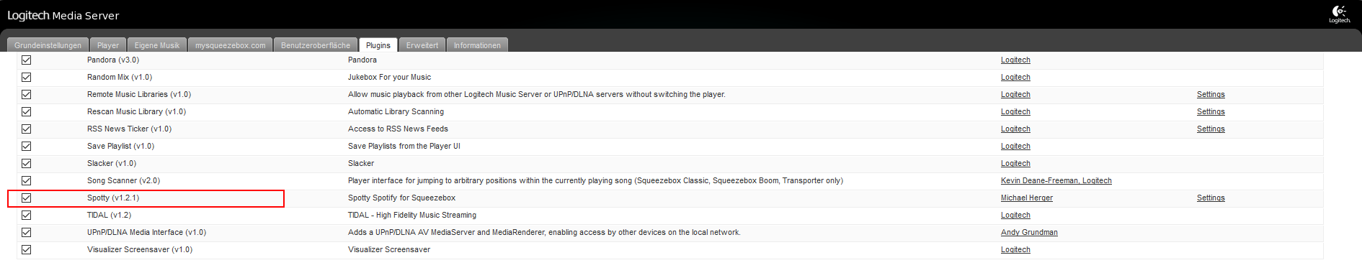Toggle the Song Scanner checkbox
This screenshot has width=1362, height=273.
click(x=27, y=181)
